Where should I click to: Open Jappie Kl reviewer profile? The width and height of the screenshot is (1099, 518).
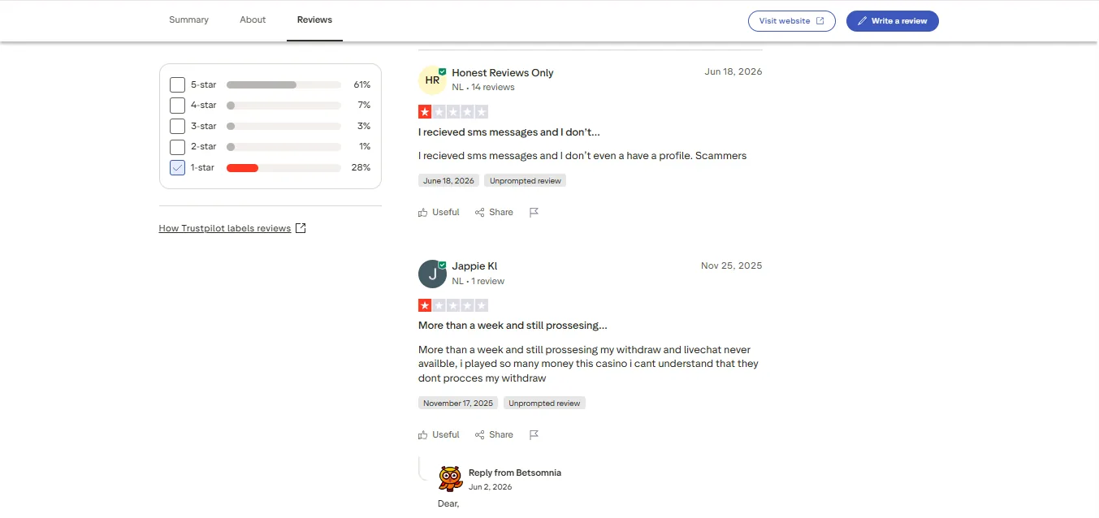click(474, 266)
